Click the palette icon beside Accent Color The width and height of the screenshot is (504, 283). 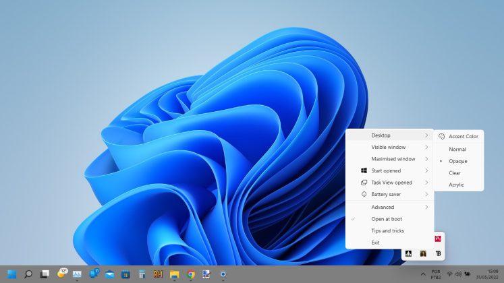[x=442, y=136]
